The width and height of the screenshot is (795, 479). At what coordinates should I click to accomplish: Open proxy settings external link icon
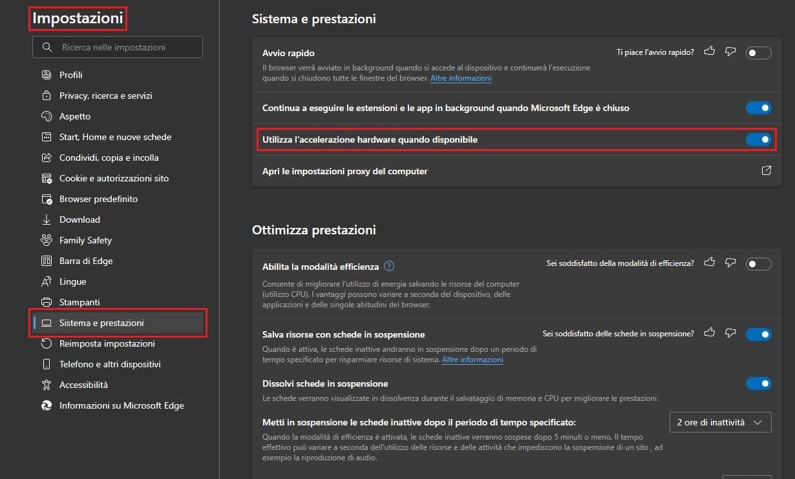(767, 171)
